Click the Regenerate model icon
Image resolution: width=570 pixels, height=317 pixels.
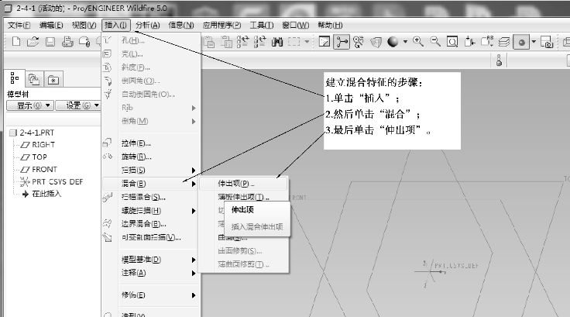coord(243,42)
